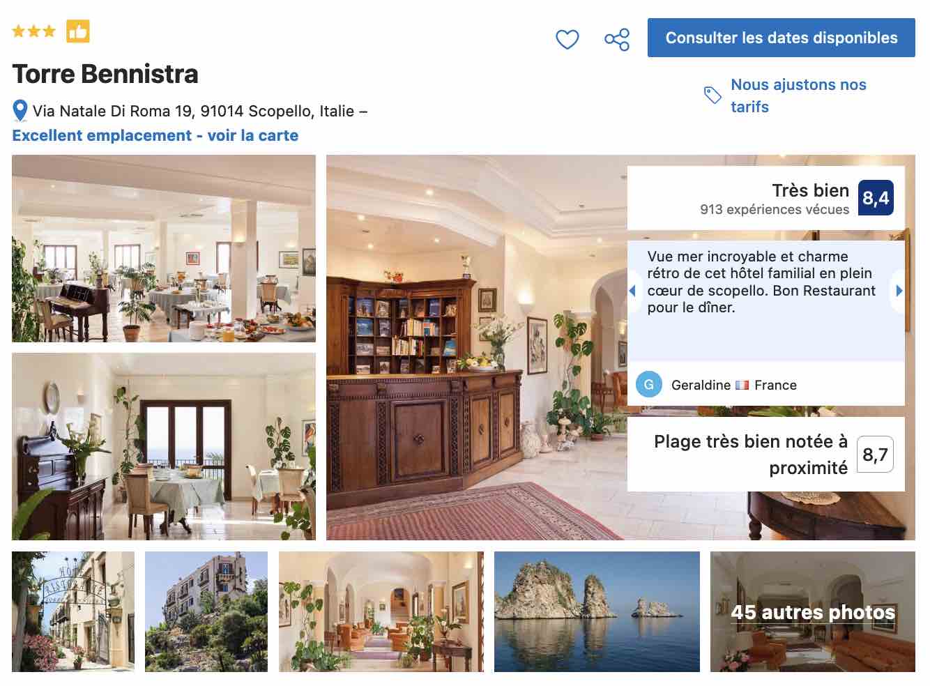Open the hotel entrance gate photo
930x686 pixels.
coord(73,611)
